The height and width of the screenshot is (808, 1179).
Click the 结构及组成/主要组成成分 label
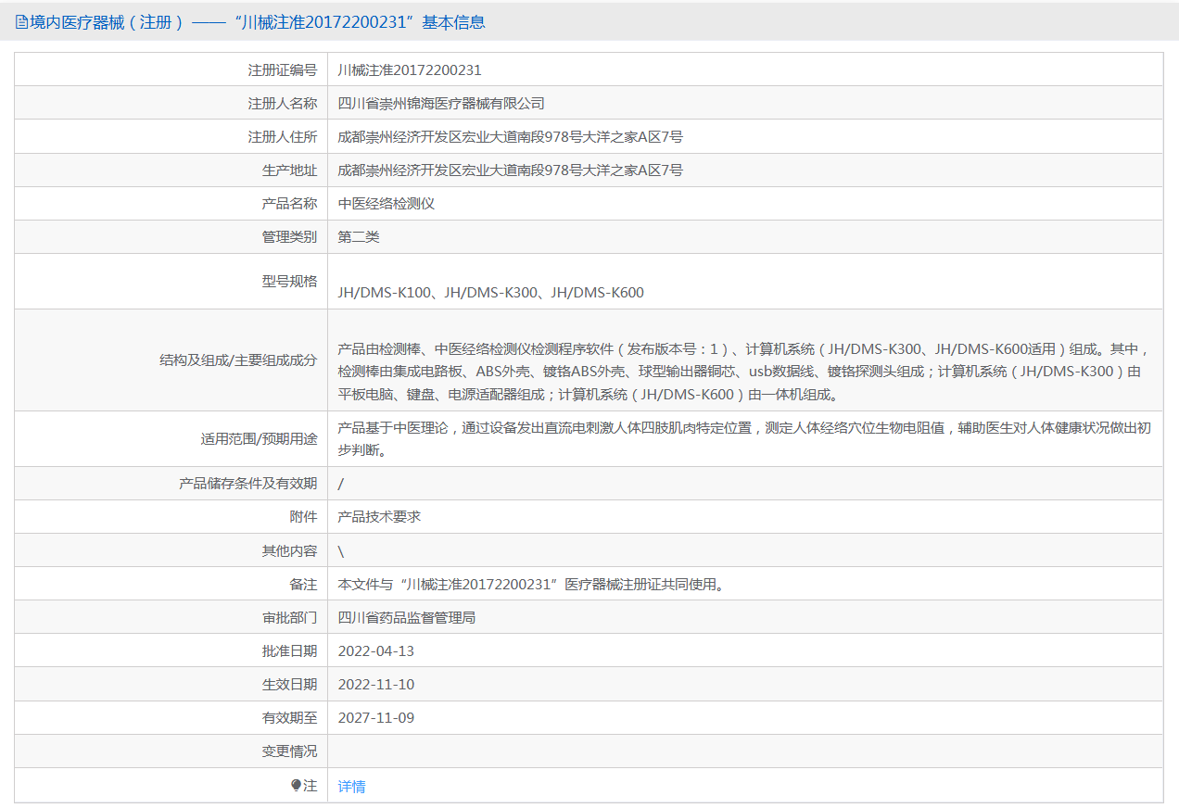tap(238, 360)
